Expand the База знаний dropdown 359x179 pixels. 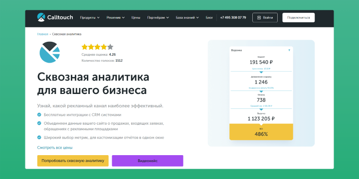coord(187,17)
